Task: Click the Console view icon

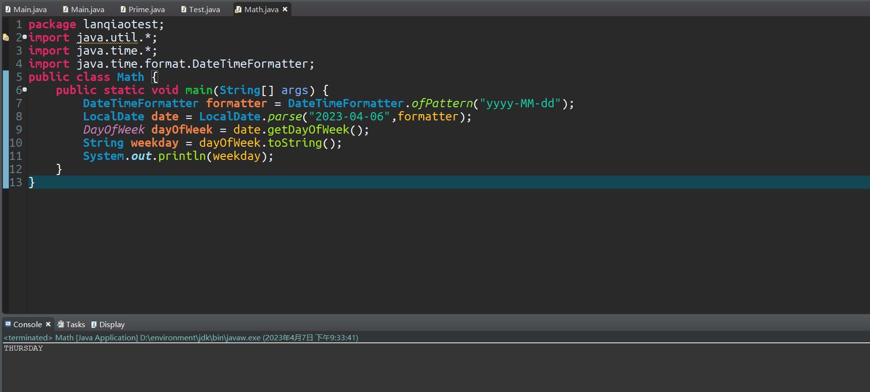Action: pos(8,324)
